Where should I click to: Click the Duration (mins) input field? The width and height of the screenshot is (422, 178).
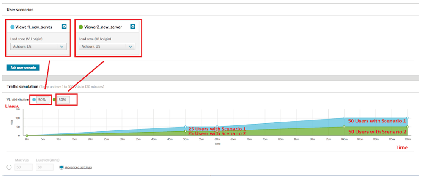point(45,167)
